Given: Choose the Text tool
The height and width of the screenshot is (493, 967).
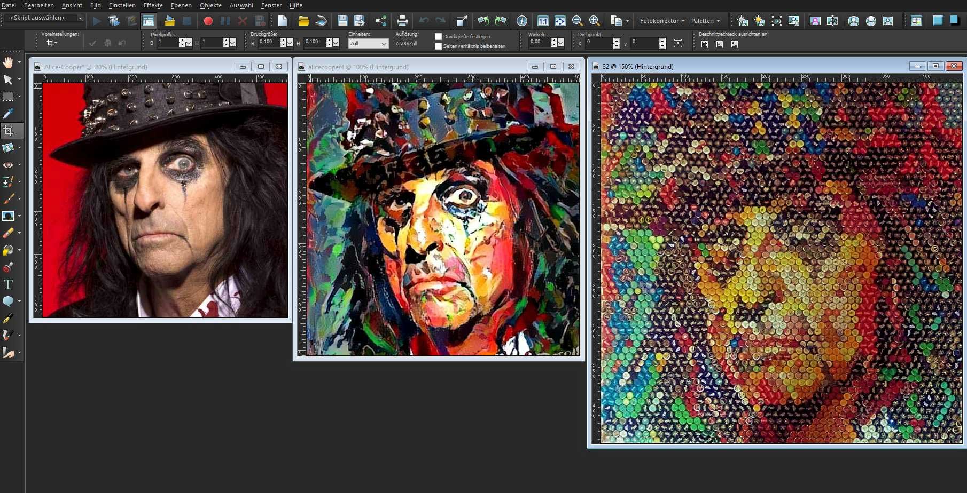Looking at the screenshot, I should coord(8,284).
